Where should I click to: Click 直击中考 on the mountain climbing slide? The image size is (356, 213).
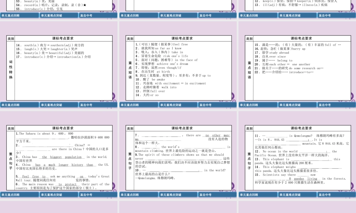tap(217, 195)
